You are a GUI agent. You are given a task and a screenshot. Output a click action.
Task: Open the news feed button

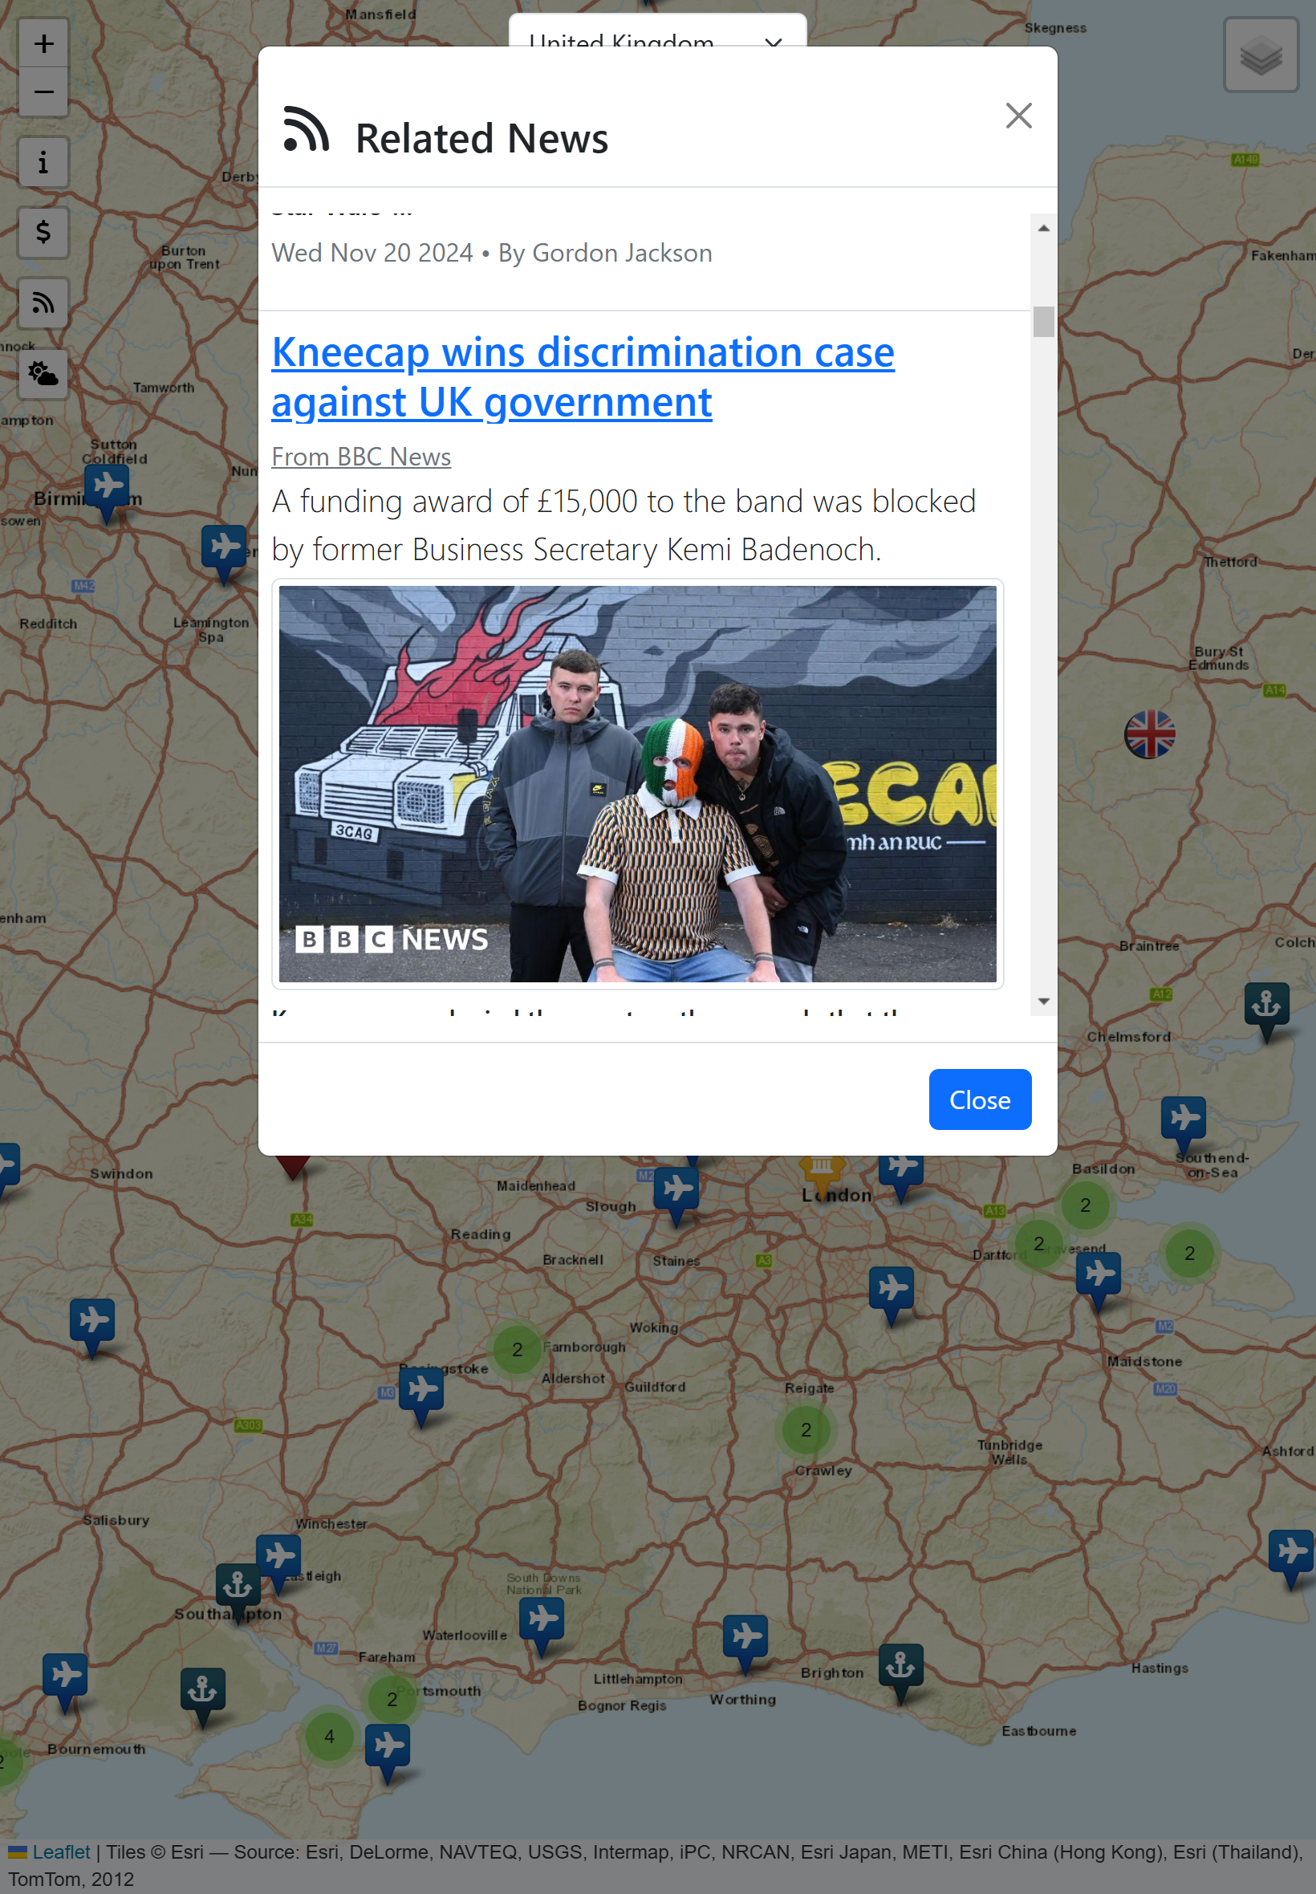(x=43, y=303)
